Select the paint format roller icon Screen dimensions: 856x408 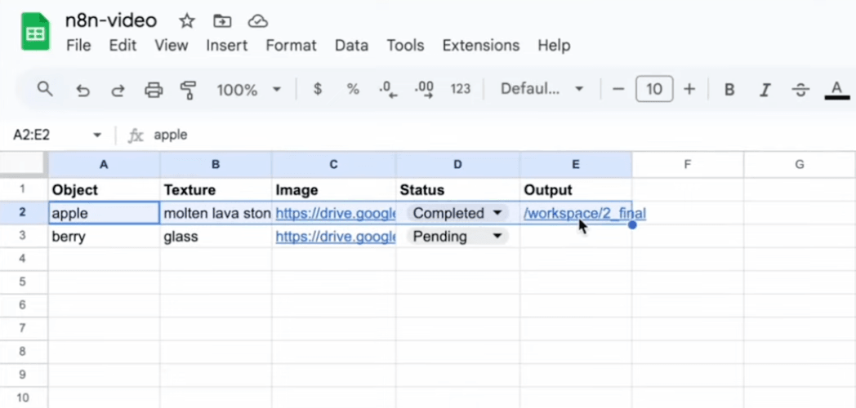(189, 90)
